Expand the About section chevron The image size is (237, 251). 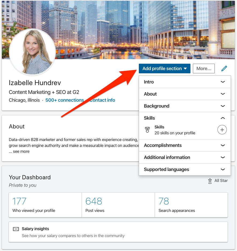(223, 94)
